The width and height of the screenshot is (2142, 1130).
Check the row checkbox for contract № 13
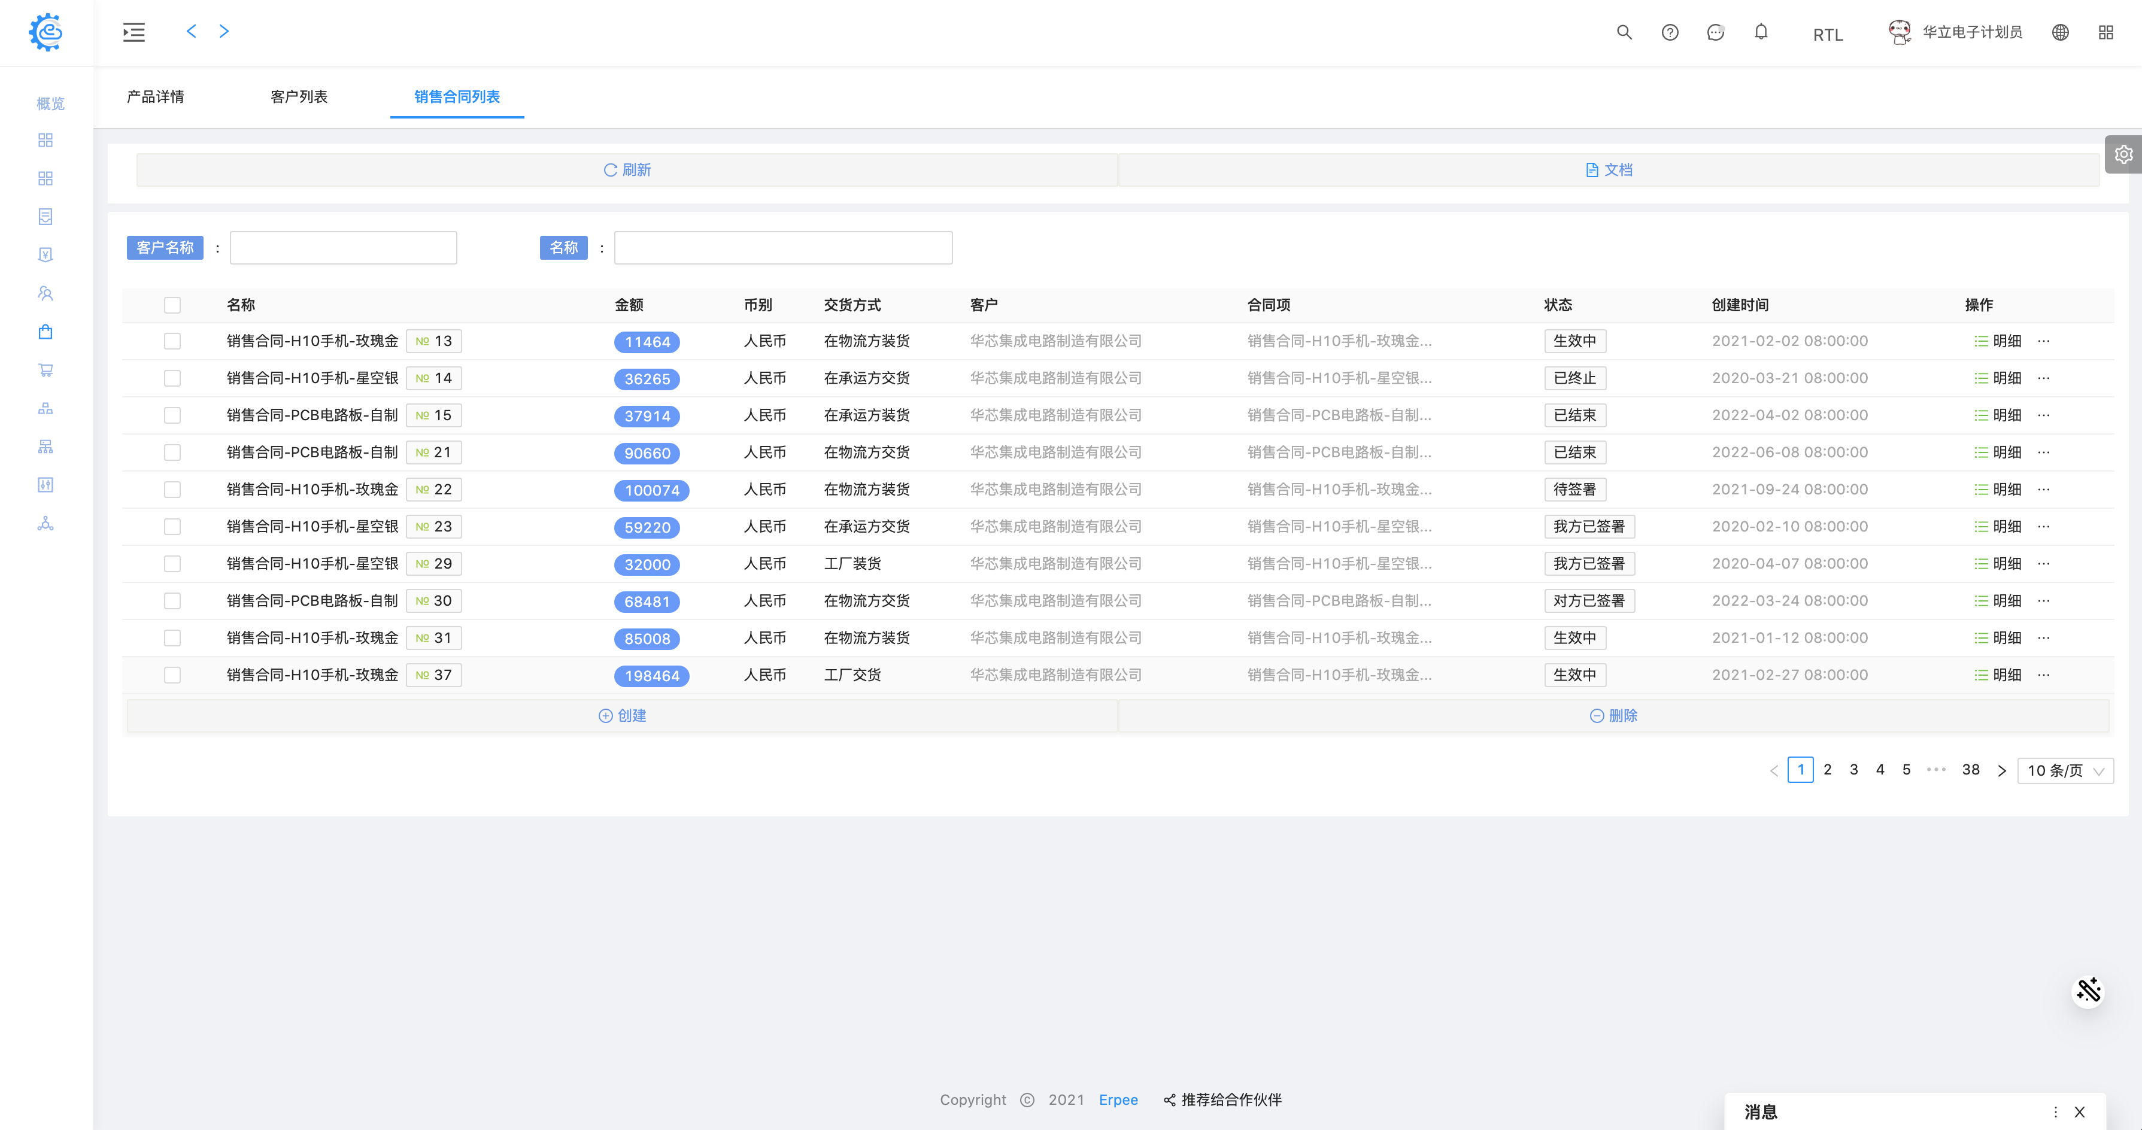click(172, 341)
